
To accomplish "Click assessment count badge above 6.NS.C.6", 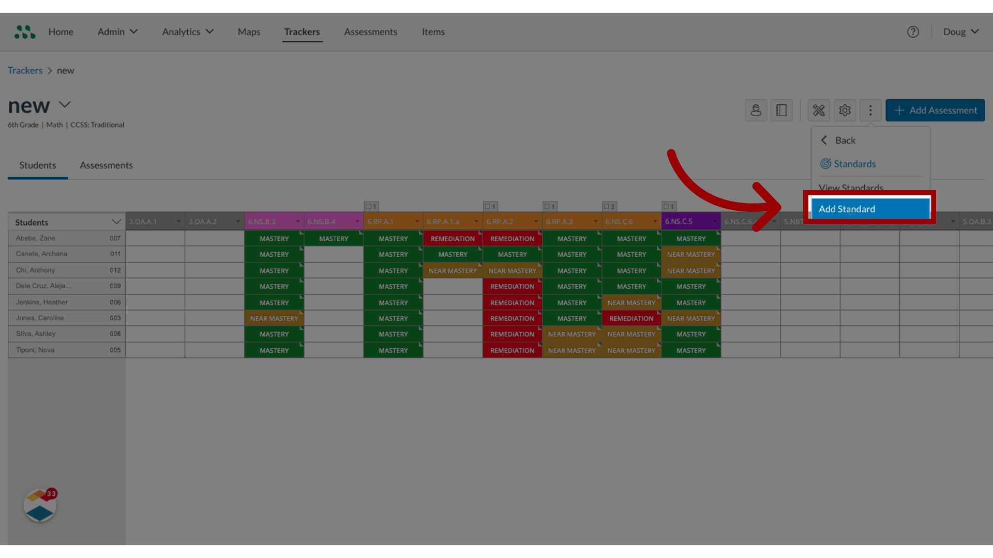I will click(609, 206).
